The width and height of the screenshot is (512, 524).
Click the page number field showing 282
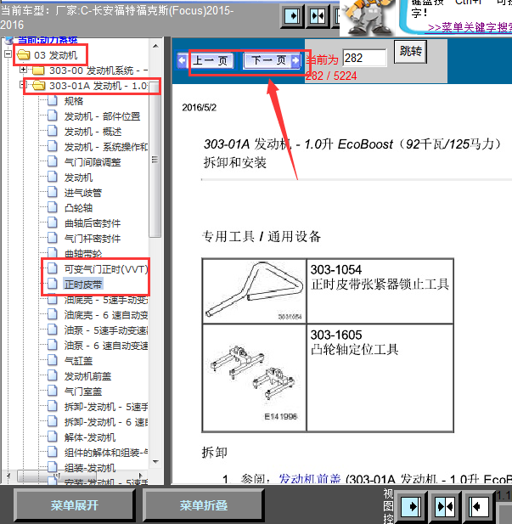coord(364,58)
